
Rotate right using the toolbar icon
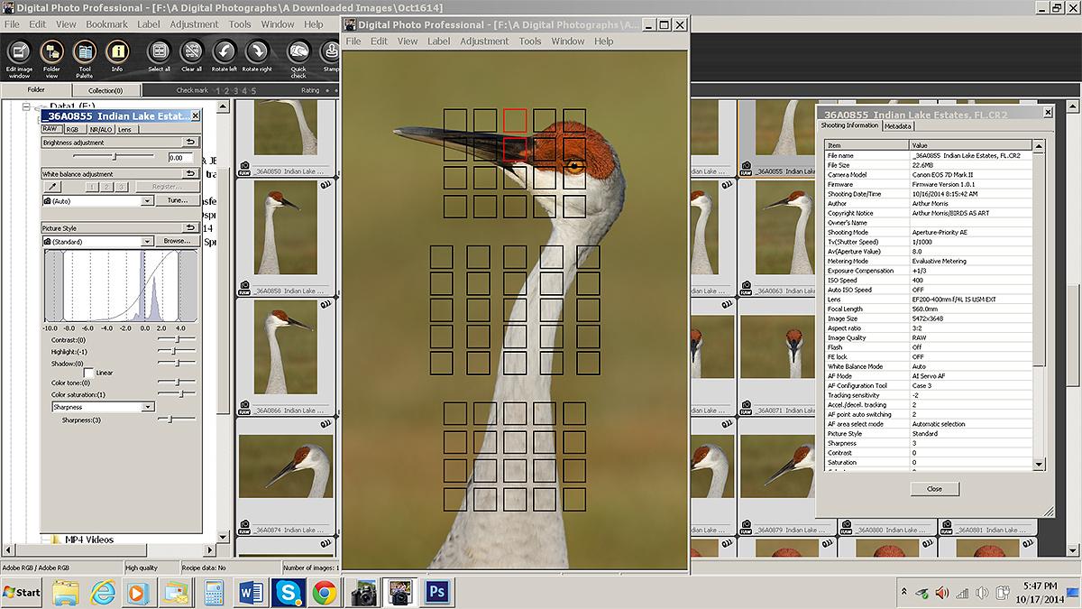pyautogui.click(x=257, y=57)
